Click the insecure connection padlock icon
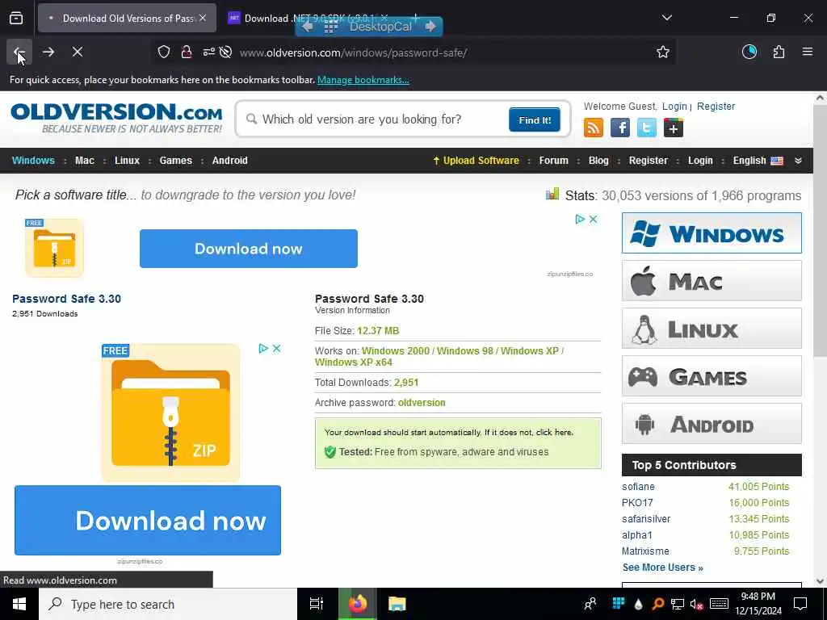The width and height of the screenshot is (827, 620). pos(187,52)
